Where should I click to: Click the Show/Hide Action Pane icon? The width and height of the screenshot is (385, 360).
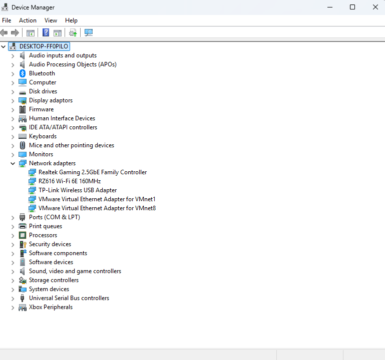point(58,33)
